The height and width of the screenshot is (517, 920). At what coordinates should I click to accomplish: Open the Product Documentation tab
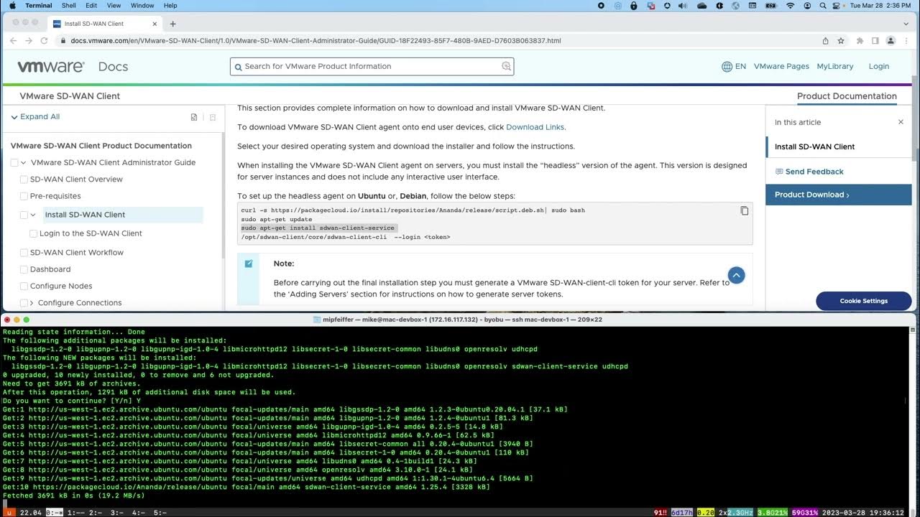point(847,96)
